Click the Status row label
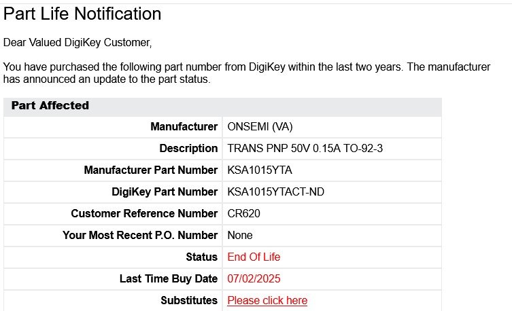This screenshot has height=311, width=512. (x=201, y=257)
